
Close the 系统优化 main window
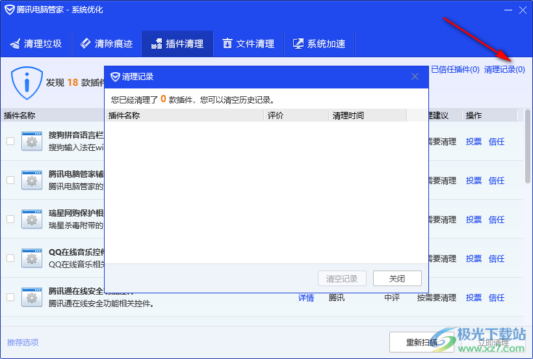[x=523, y=10]
